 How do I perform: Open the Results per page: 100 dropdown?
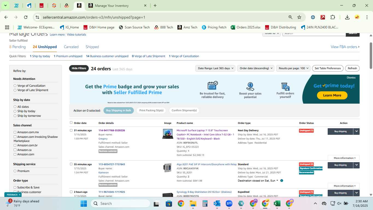point(293,68)
